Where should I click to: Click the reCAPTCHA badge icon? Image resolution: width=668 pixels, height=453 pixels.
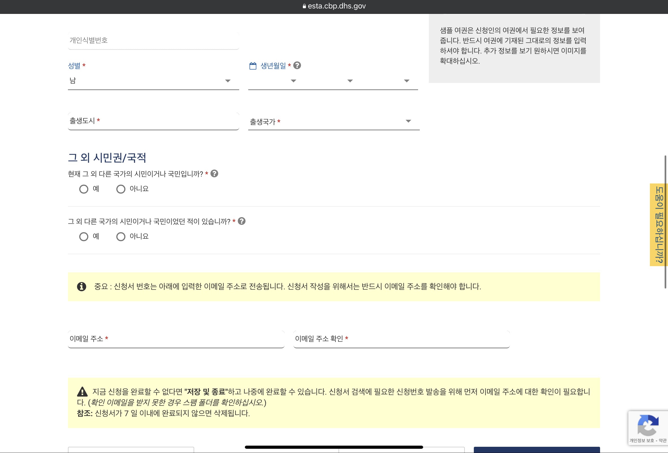coord(648,425)
